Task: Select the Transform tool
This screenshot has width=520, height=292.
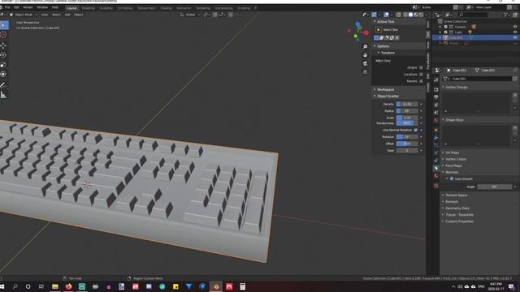Action: pyautogui.click(x=3, y=74)
